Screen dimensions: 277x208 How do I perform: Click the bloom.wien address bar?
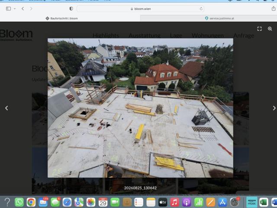[140, 9]
